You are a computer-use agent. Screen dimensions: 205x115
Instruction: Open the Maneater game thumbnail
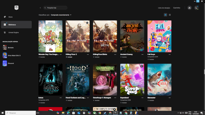point(159,79)
